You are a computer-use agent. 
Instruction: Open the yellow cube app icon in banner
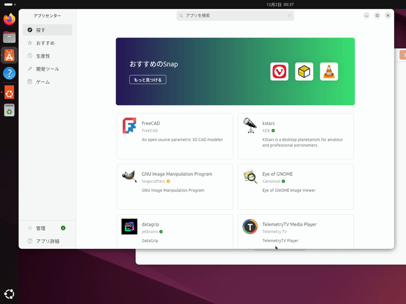coord(304,71)
